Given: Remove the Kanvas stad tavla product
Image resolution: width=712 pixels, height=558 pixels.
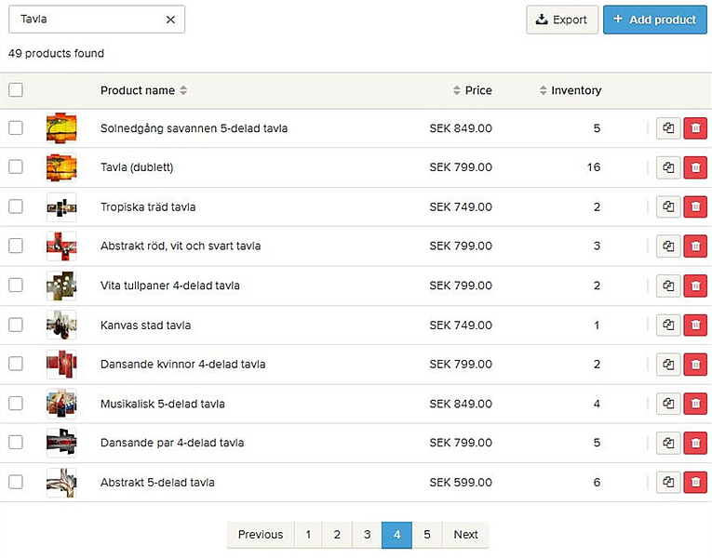Looking at the screenshot, I should click(694, 325).
